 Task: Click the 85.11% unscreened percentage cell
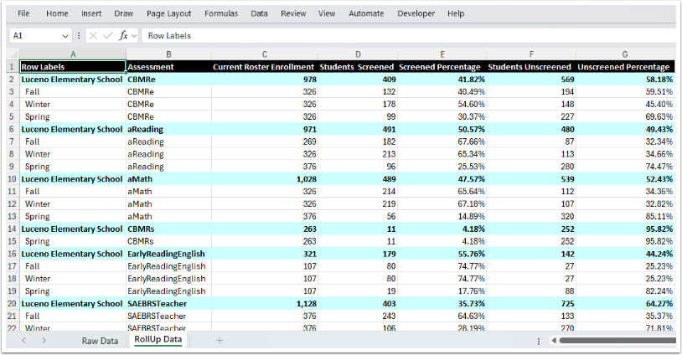tap(625, 216)
